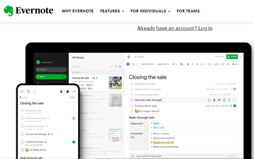
Task: Open the Jamie Gold account menu
Action: tap(45, 62)
